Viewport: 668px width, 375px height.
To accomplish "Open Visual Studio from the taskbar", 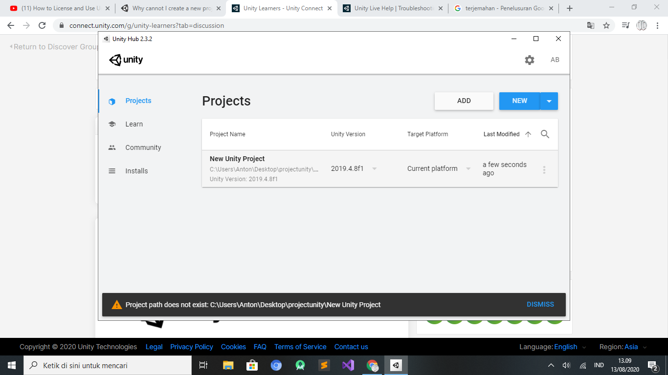I will (348, 365).
